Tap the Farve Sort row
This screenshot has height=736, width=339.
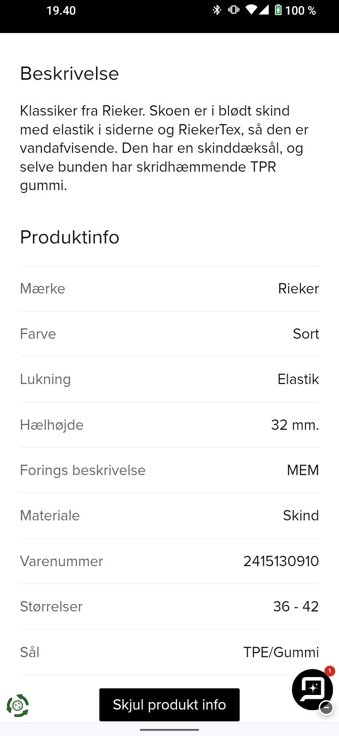(x=169, y=334)
